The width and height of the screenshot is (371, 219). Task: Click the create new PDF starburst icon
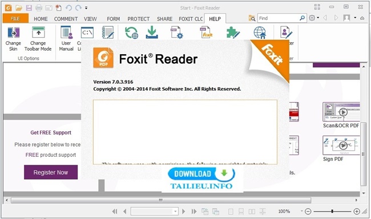[58, 8]
